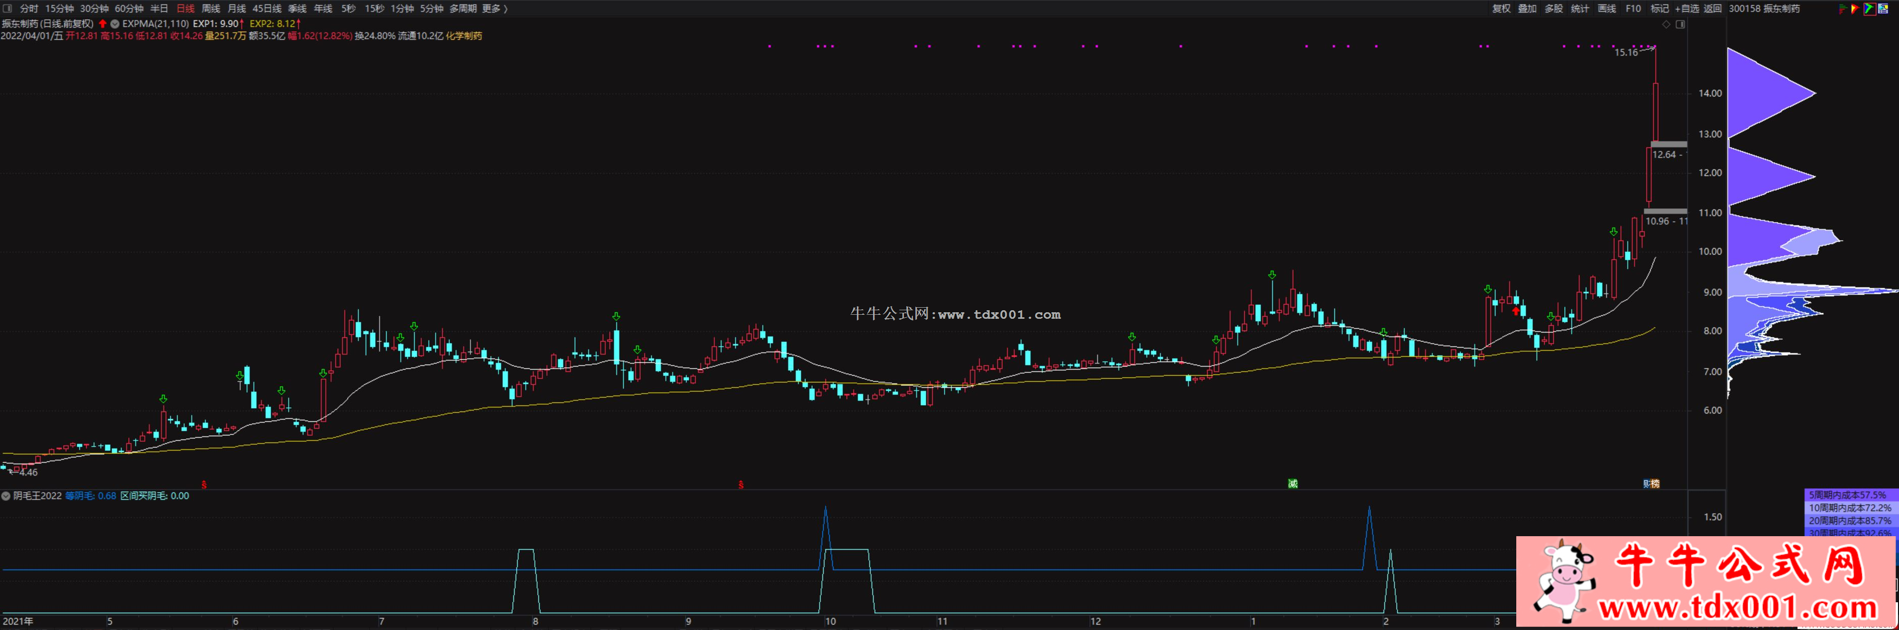
Task: Switch to 周线 weekly chart
Action: (x=211, y=9)
